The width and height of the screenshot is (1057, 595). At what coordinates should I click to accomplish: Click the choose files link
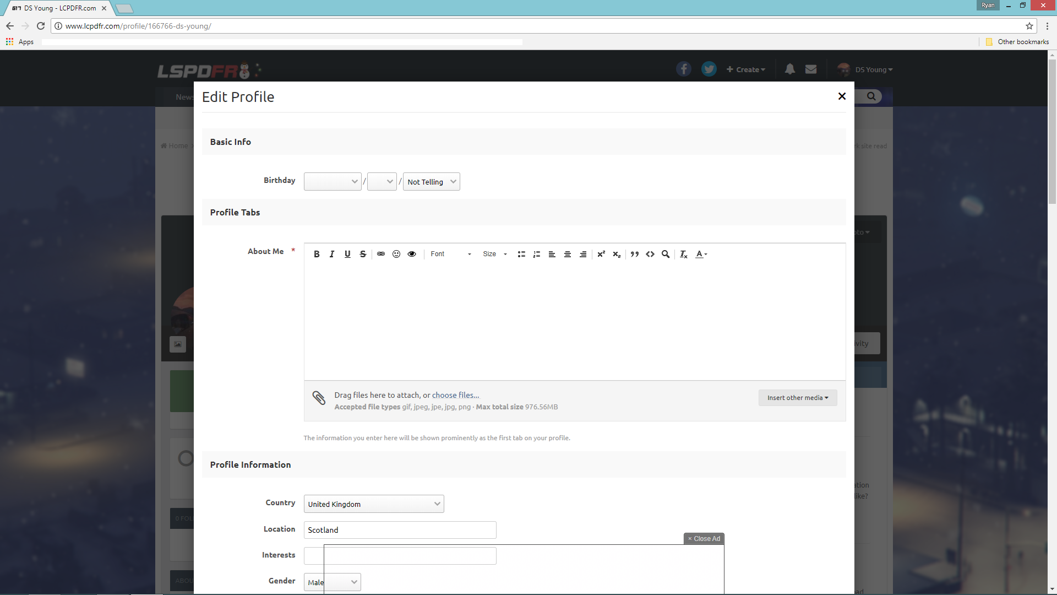click(455, 395)
